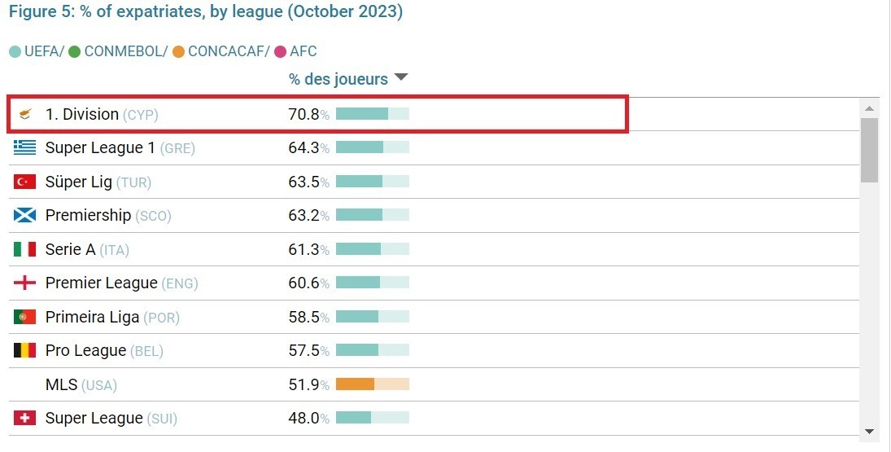
Task: Click the Turkey flag icon
Action: pyautogui.click(x=24, y=182)
